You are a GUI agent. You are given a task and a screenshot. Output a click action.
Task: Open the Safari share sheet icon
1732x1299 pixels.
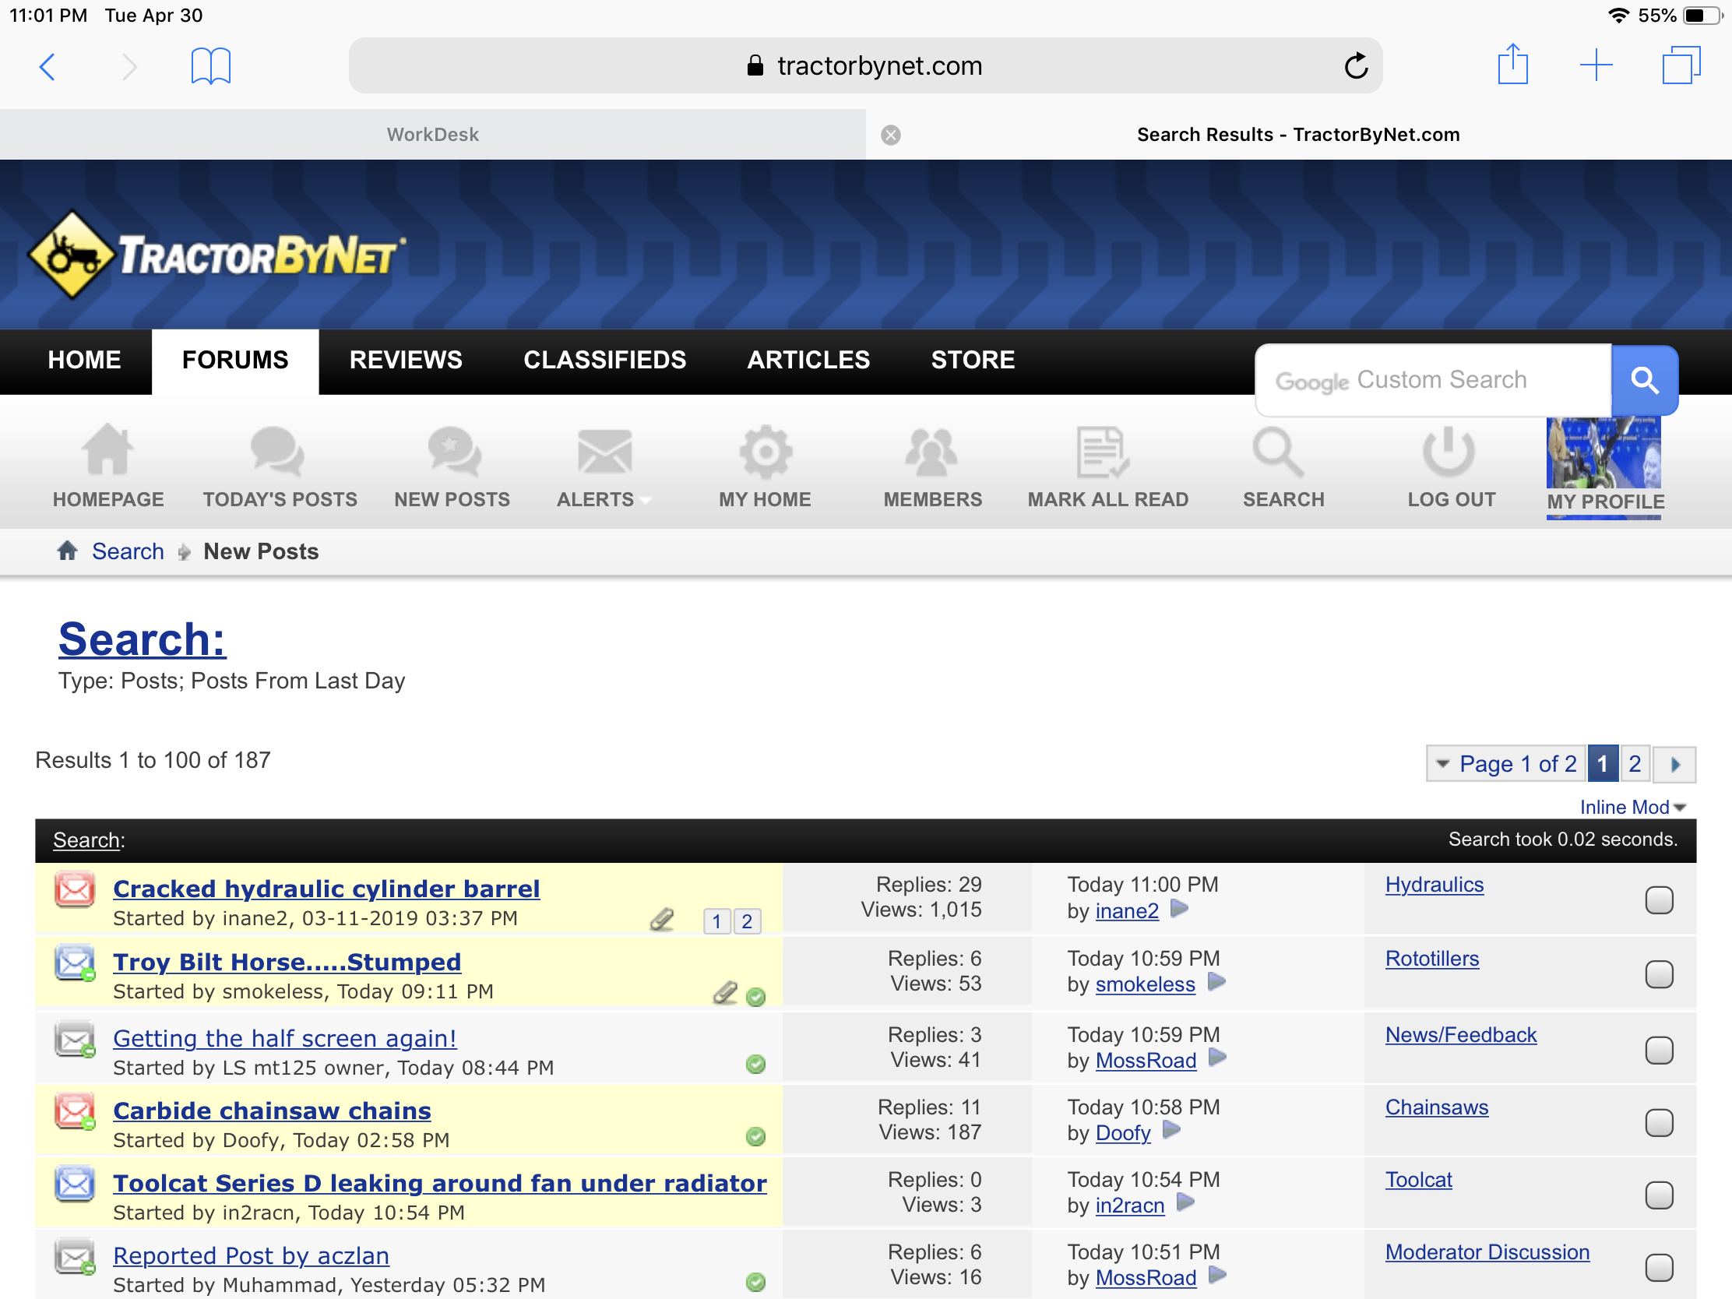1512,64
